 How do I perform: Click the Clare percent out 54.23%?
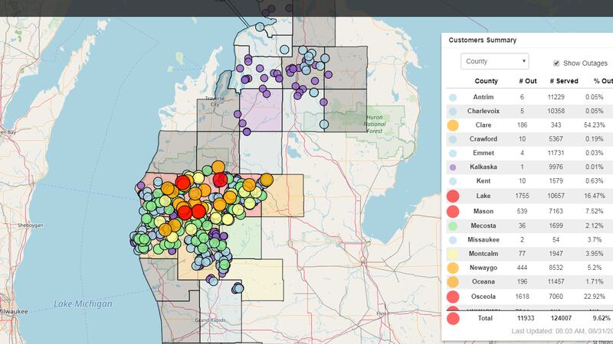tap(595, 125)
